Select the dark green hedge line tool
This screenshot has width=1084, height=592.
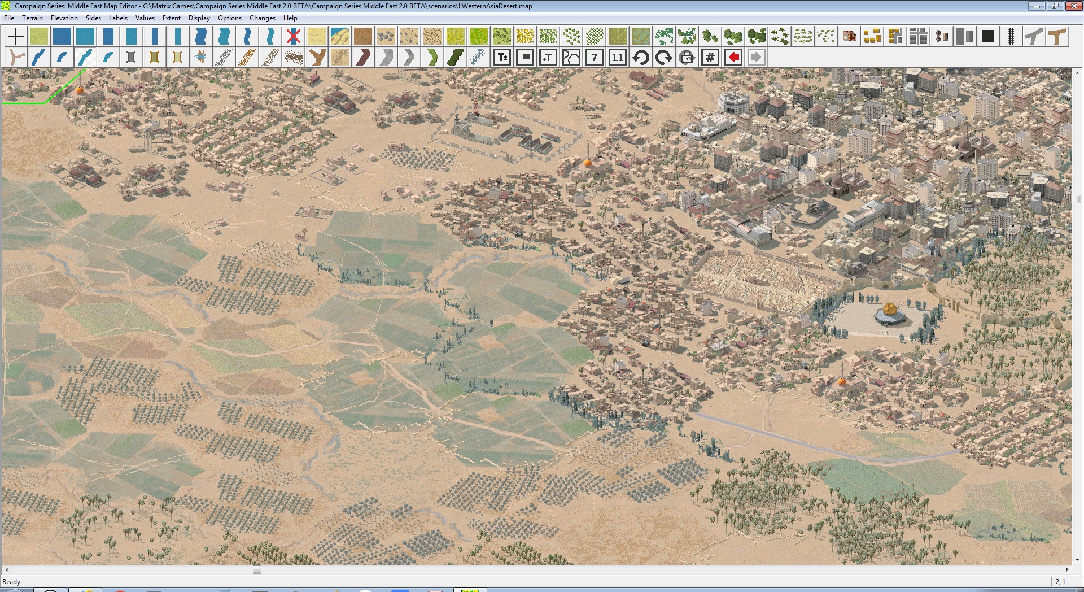click(455, 57)
